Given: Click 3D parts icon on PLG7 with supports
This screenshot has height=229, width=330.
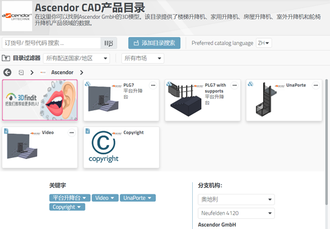Looking at the screenshot, I should (x=169, y=84).
